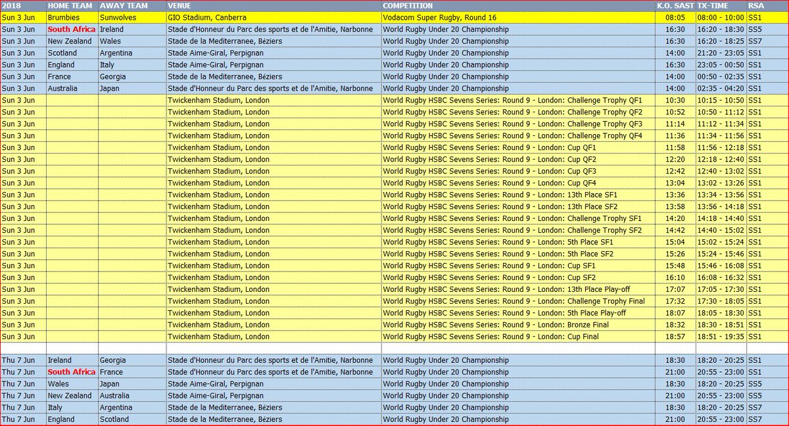
Task: Select the GIO Stadium, Canberra venue cell
Action: [274, 18]
